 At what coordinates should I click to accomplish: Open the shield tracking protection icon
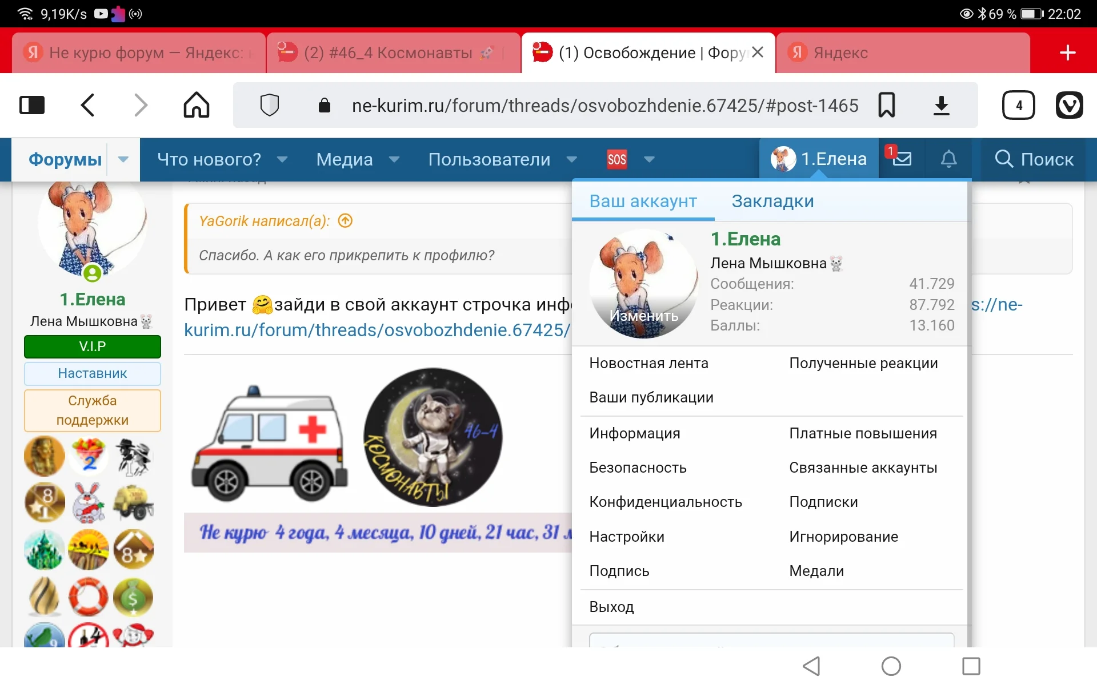click(x=269, y=105)
